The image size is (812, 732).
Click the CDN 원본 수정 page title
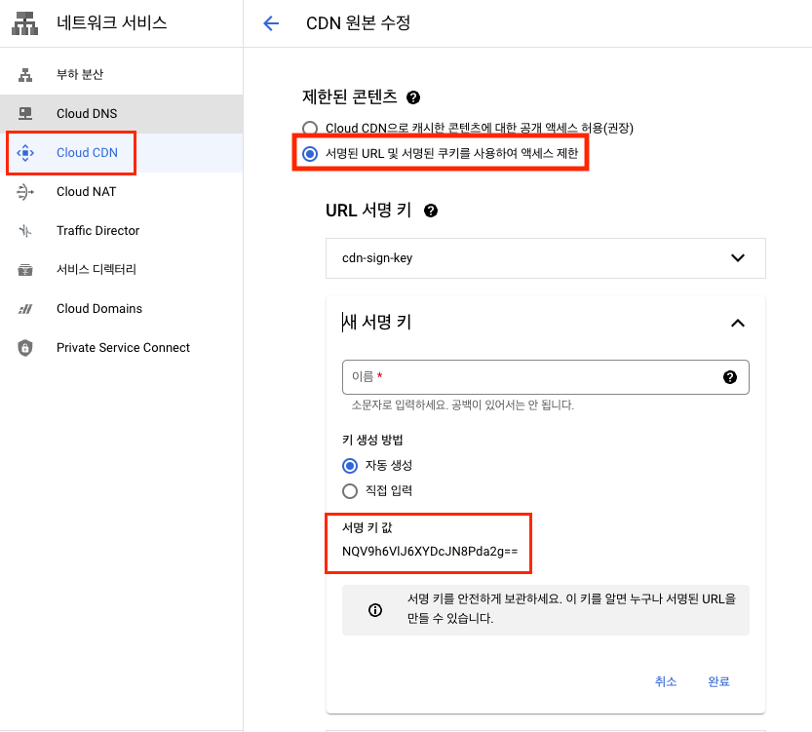[x=359, y=23]
